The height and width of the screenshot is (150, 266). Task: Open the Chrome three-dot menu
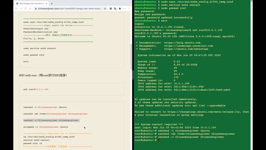pyautogui.click(x=129, y=8)
